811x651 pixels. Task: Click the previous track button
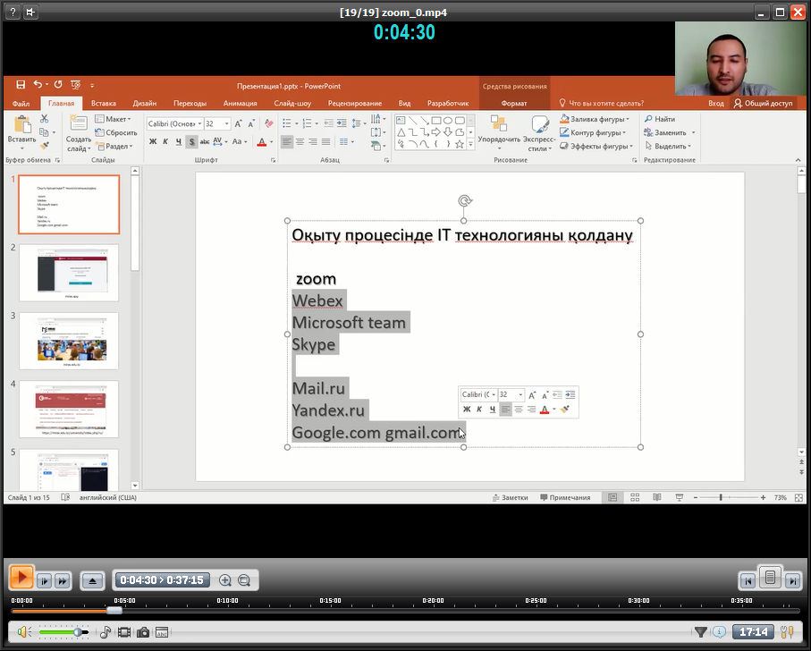[x=748, y=581]
